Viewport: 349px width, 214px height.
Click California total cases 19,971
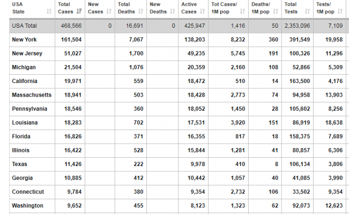coord(73,81)
